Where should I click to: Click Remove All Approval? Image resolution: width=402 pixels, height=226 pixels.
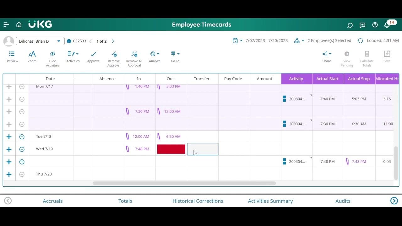click(x=134, y=59)
